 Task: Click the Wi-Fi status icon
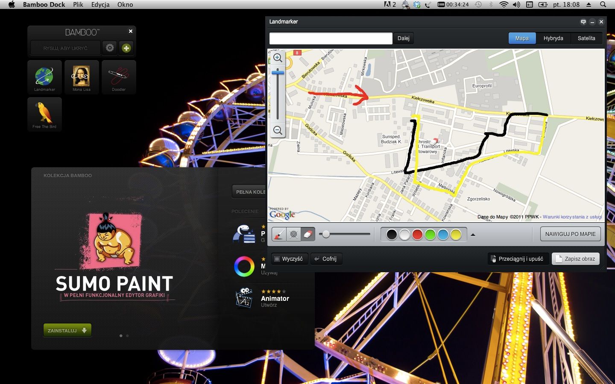(504, 5)
